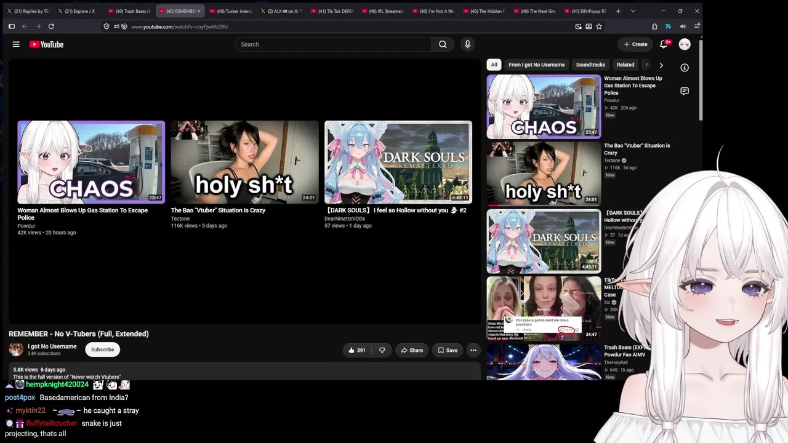The width and height of the screenshot is (788, 443).
Task: Open sidebar holy sh*t thumbnail video
Action: tap(544, 174)
